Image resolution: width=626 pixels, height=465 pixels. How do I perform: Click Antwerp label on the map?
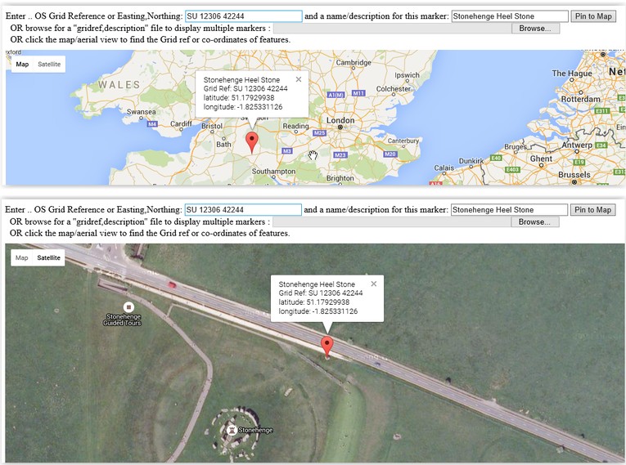click(x=577, y=145)
